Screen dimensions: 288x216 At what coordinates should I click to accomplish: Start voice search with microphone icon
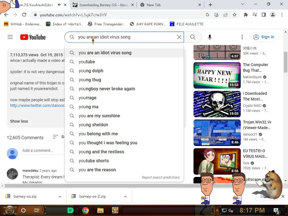(x=210, y=37)
